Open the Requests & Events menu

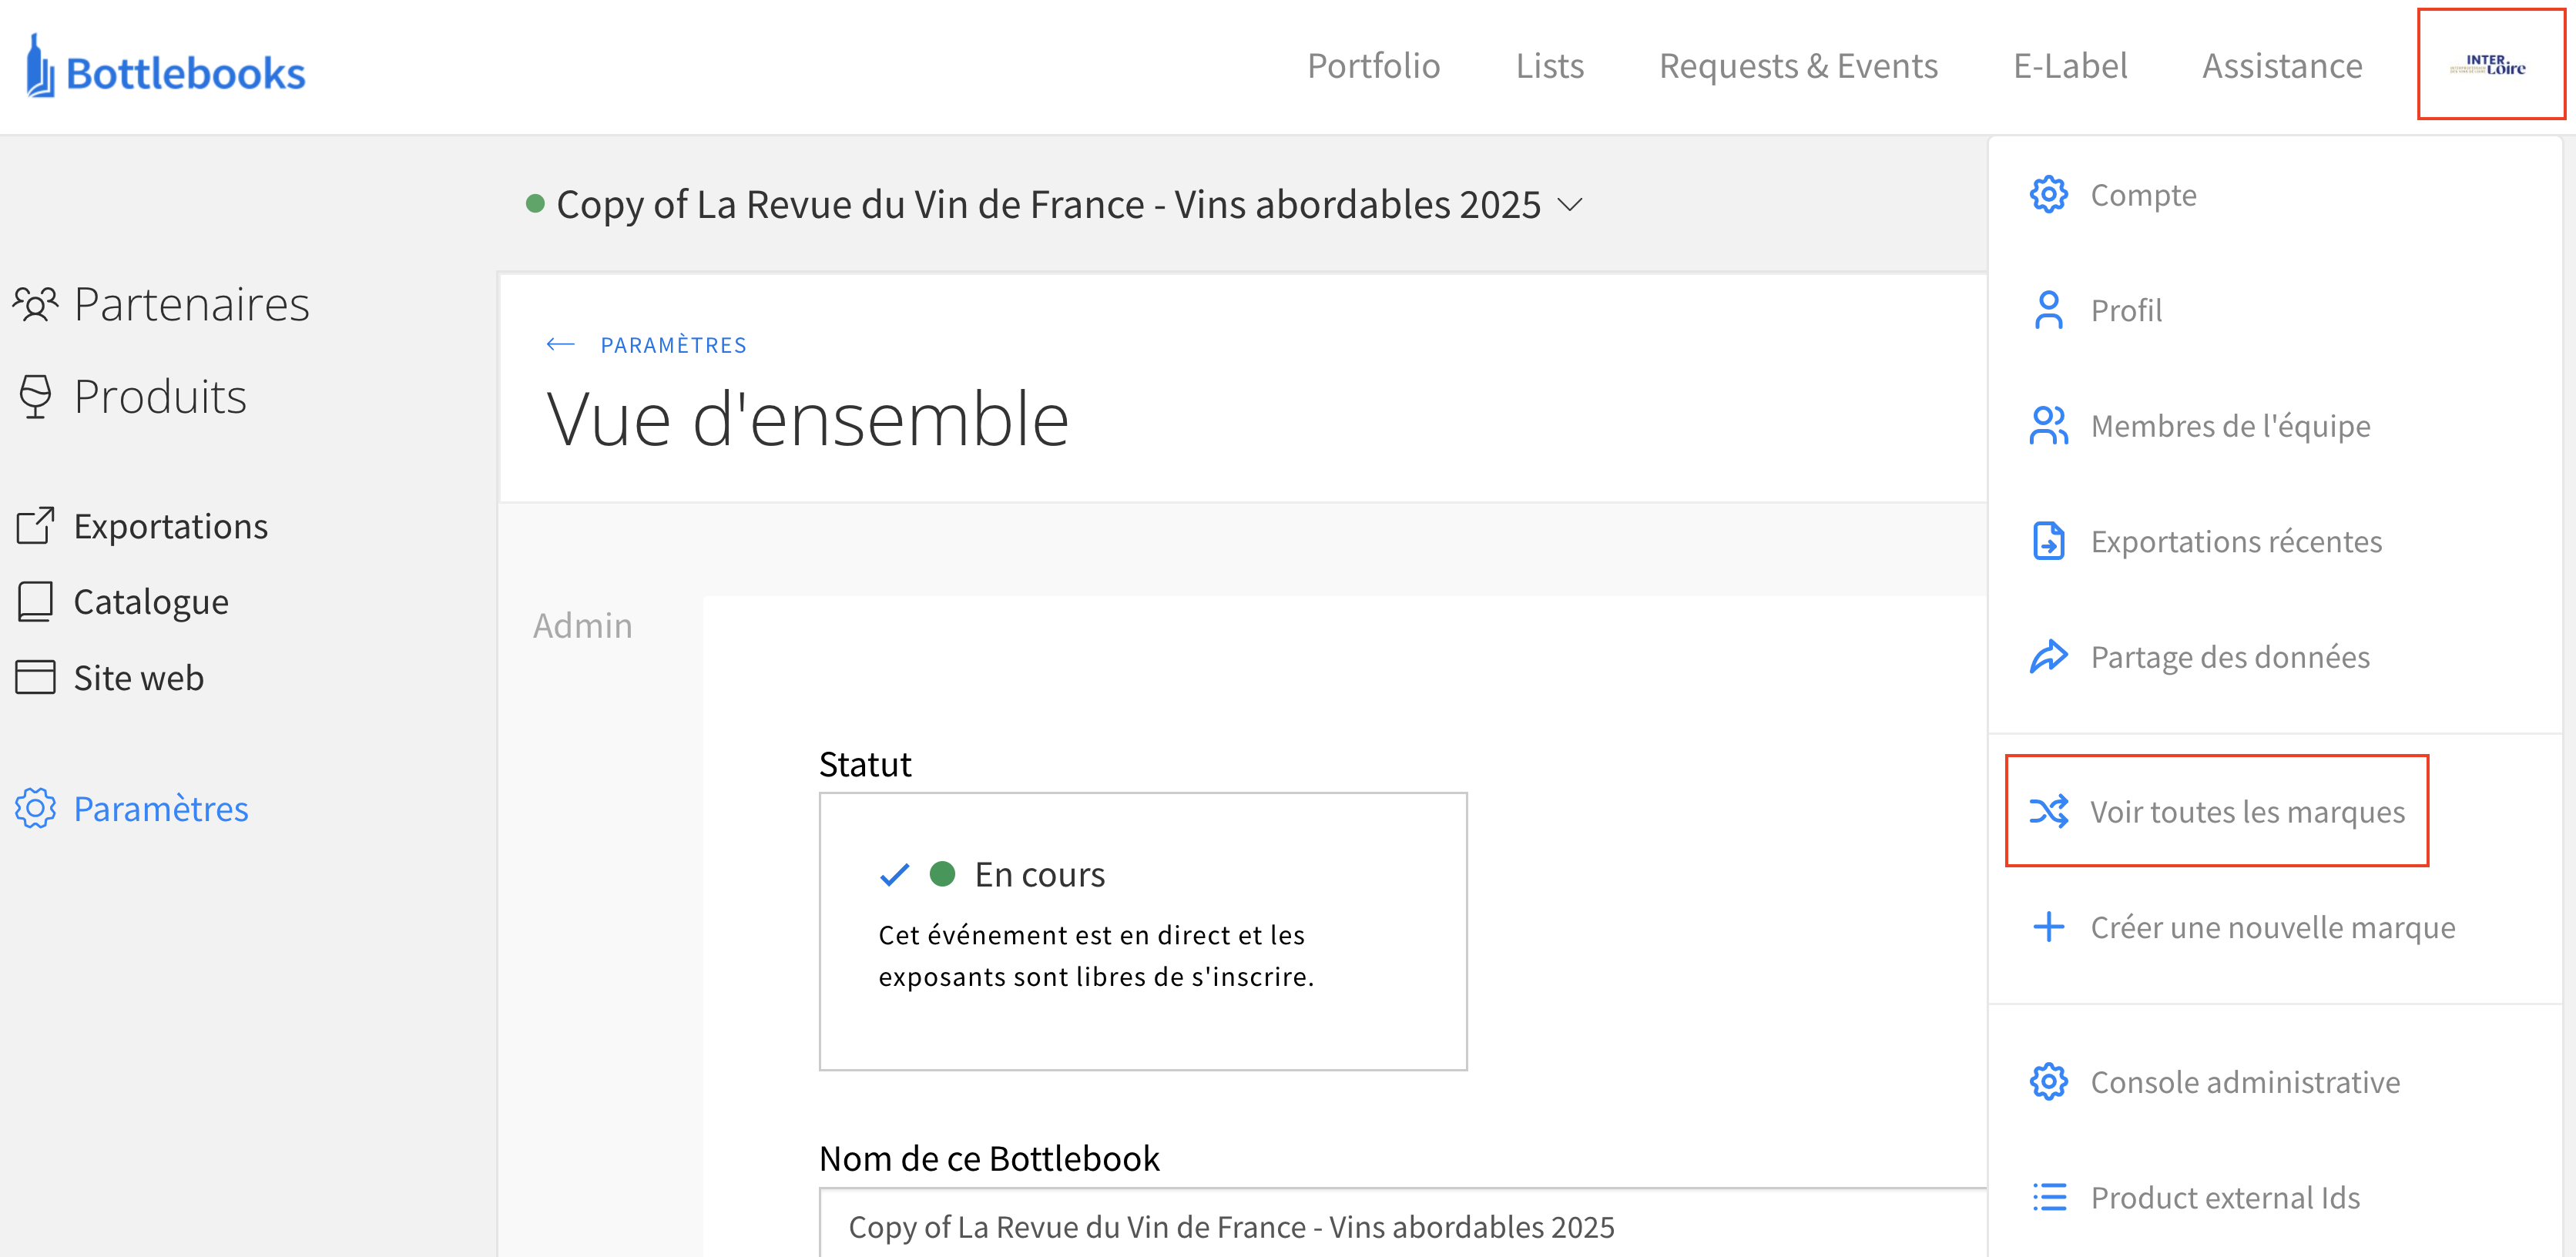1797,66
